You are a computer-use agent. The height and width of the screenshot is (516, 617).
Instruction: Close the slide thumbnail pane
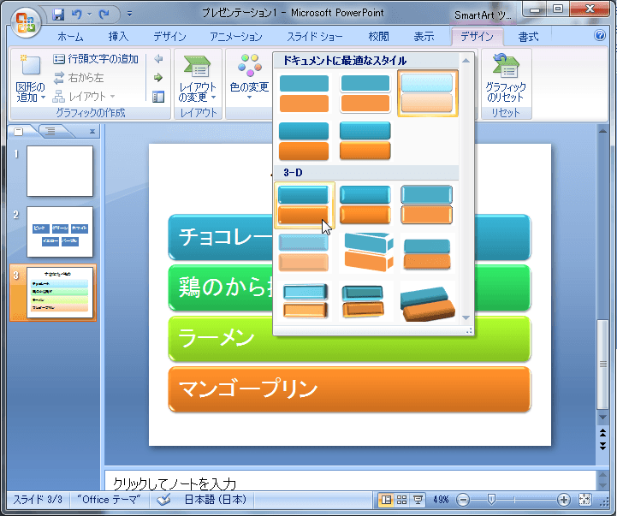point(92,132)
